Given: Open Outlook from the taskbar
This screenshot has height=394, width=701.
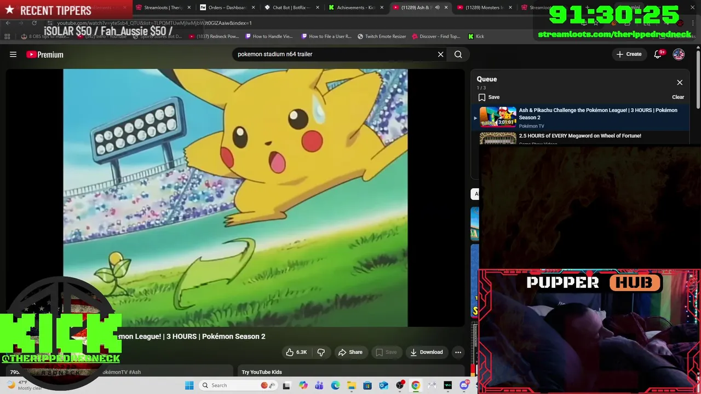Looking at the screenshot, I should [383, 385].
